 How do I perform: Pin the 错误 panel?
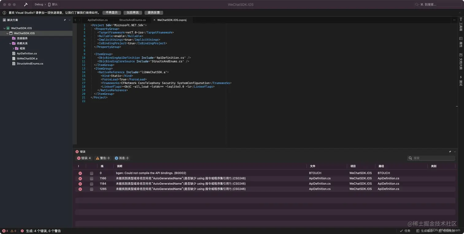tap(450, 151)
